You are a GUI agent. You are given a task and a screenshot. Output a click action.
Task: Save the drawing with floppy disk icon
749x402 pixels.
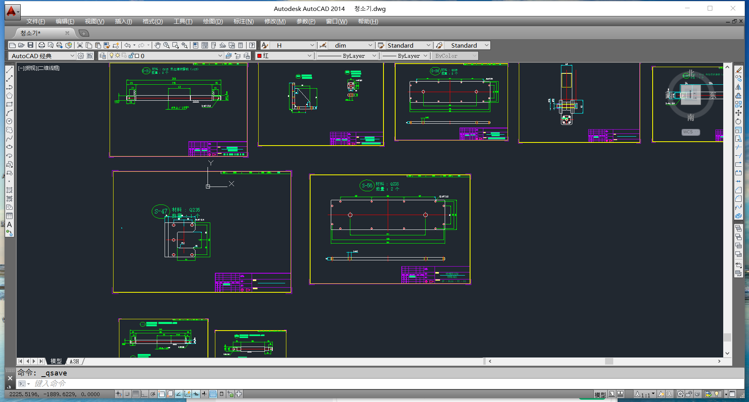[x=30, y=45]
